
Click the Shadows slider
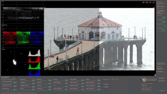42,84
